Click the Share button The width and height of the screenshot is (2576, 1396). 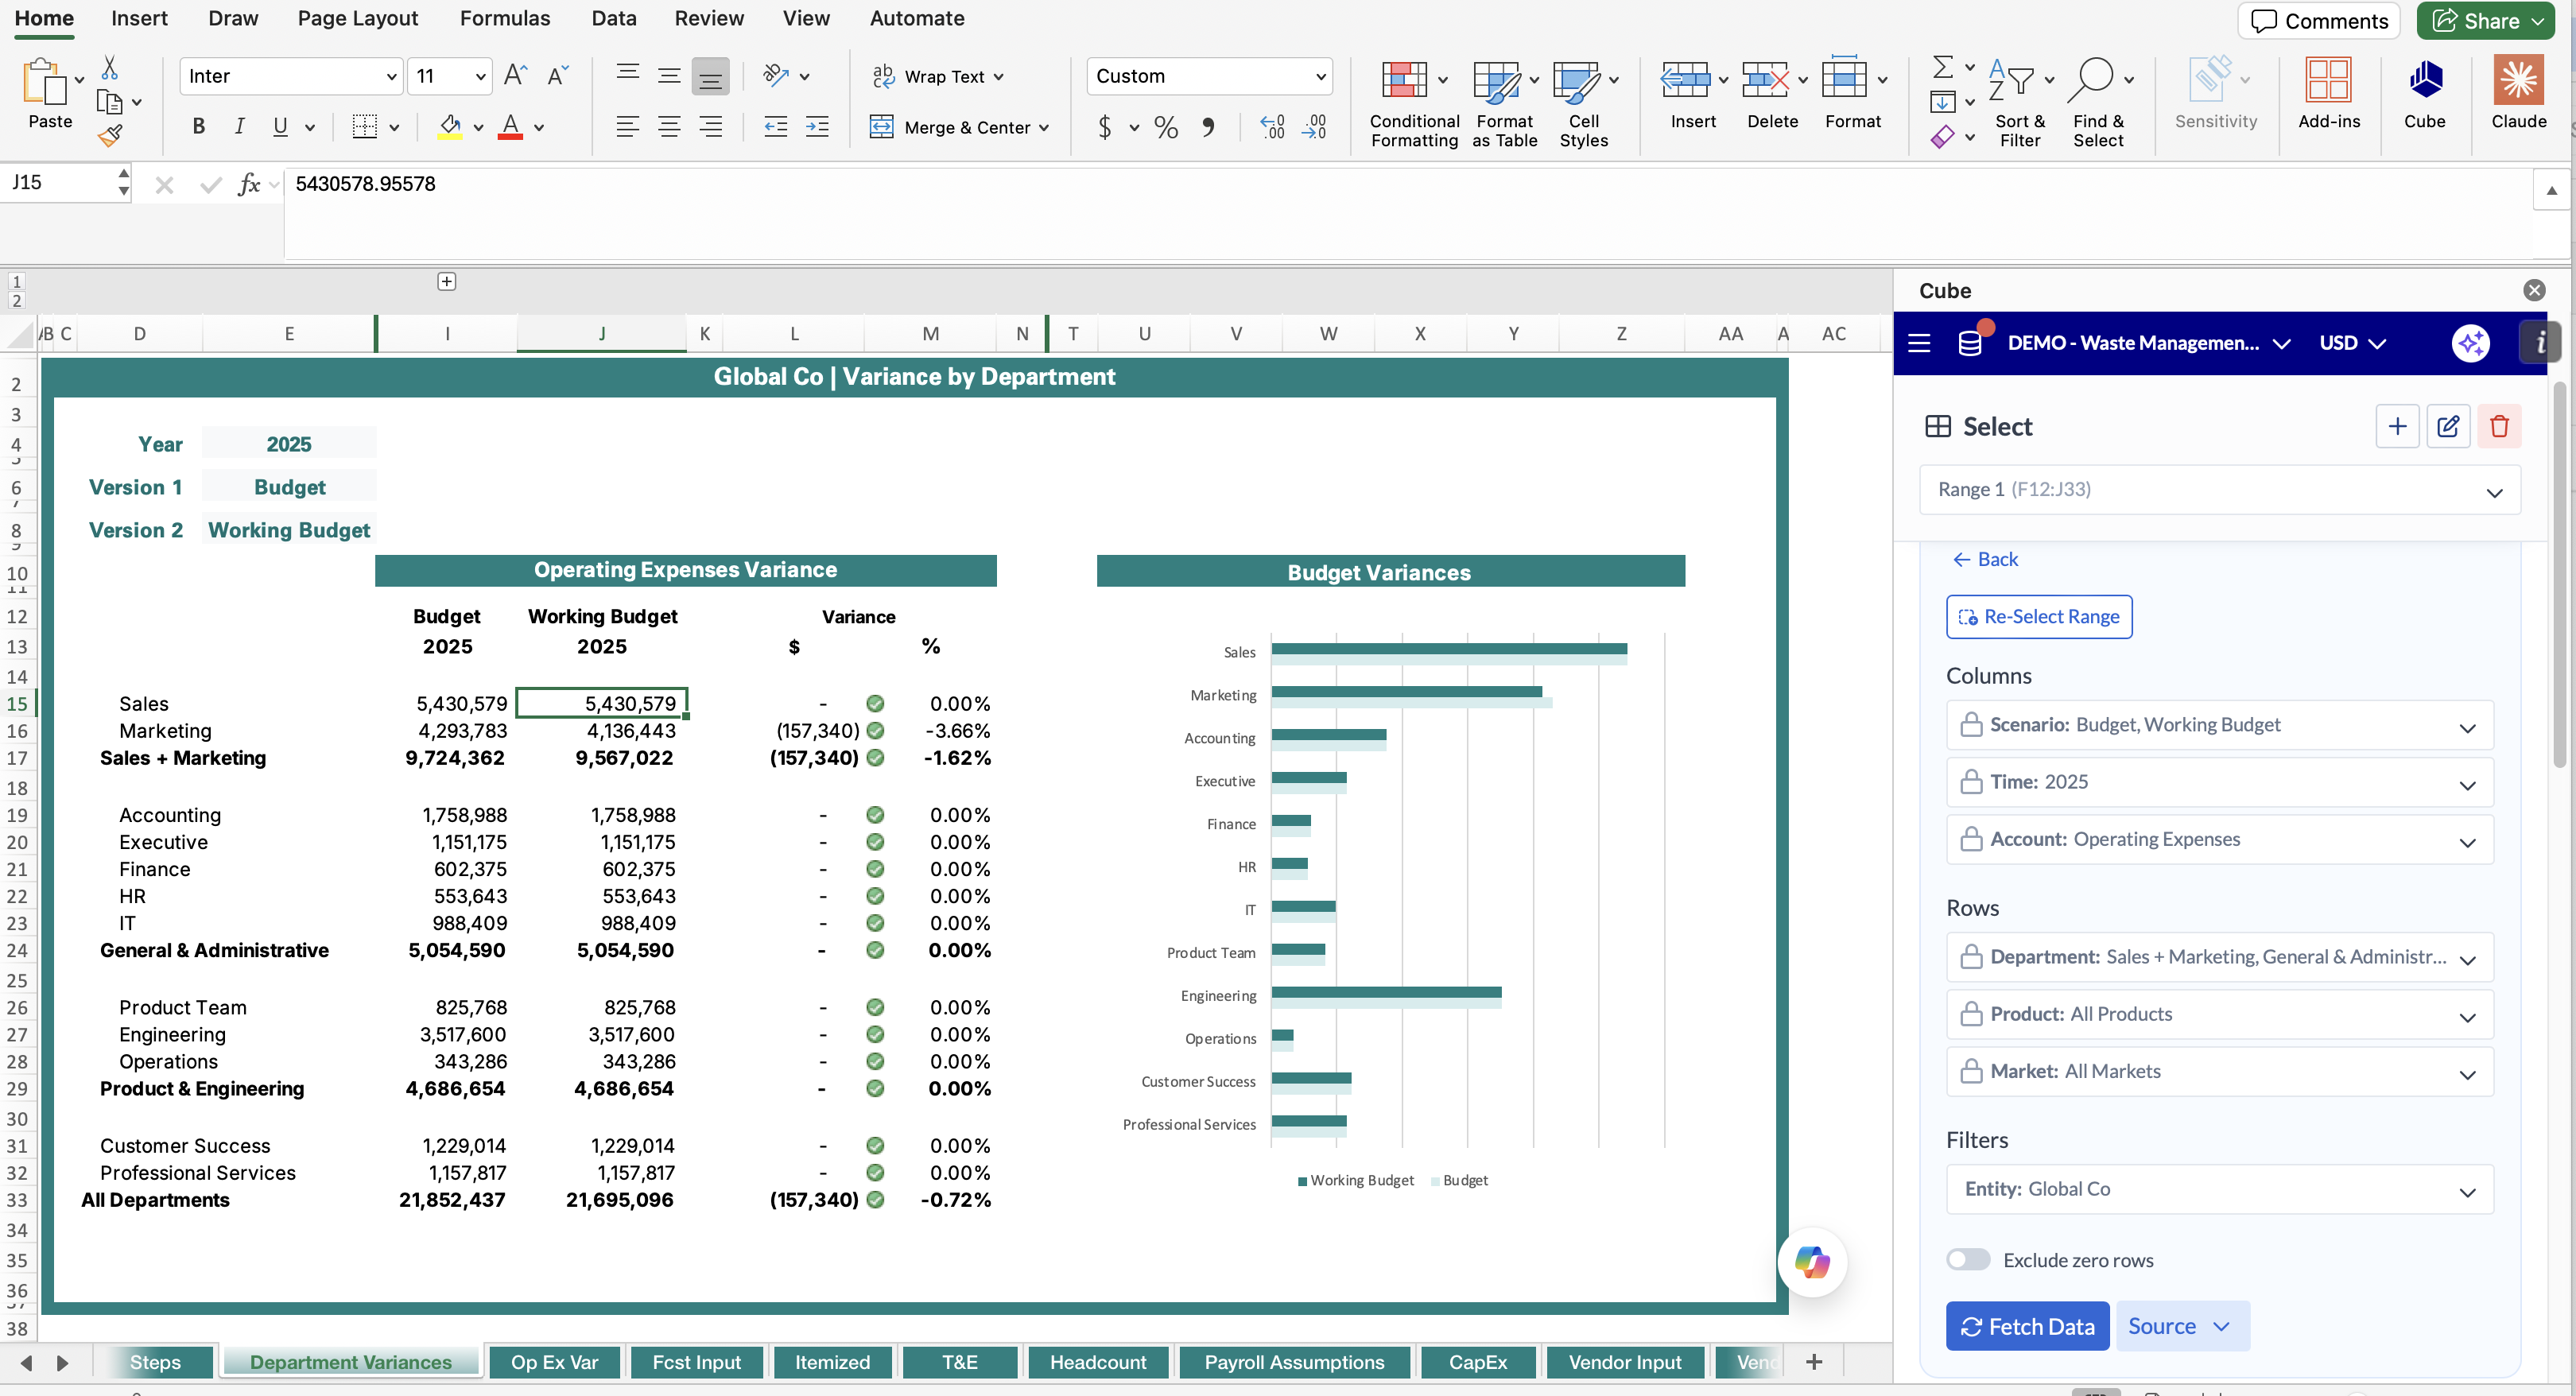click(x=2486, y=21)
